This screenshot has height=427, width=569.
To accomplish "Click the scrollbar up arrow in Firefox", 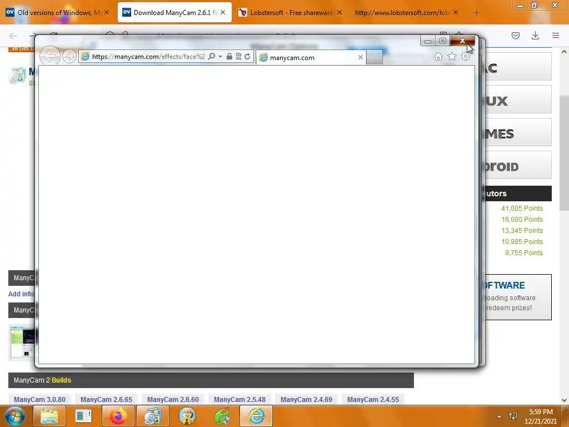I will click(x=564, y=52).
